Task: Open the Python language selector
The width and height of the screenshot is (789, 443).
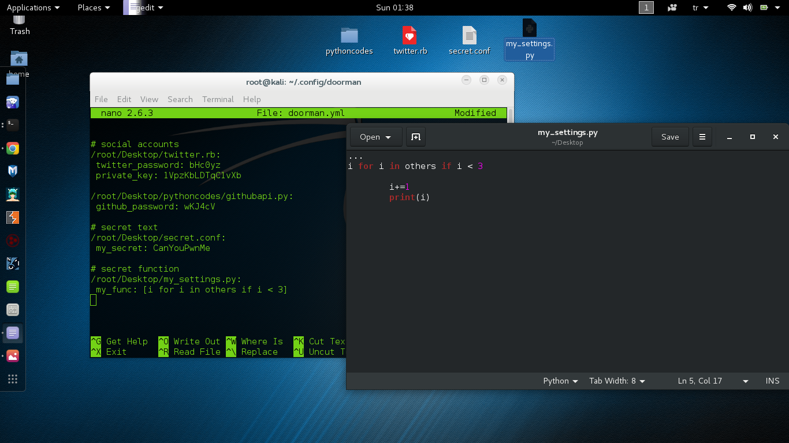Action: [x=560, y=381]
